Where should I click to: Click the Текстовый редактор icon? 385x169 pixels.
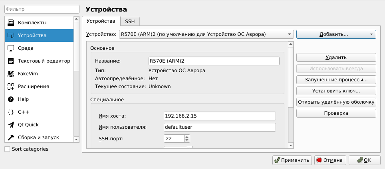pyautogui.click(x=11, y=61)
